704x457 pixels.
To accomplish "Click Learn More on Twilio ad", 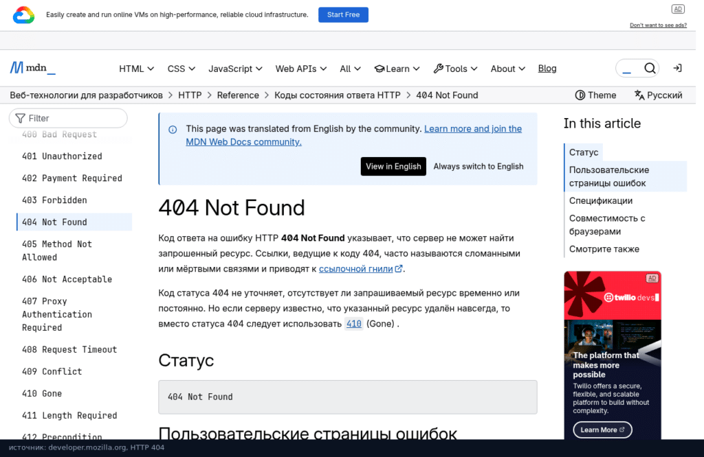I will [602, 430].
